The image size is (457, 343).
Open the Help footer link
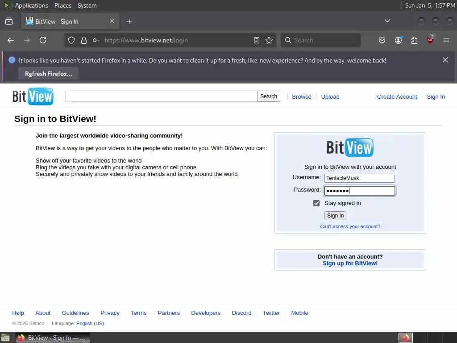click(x=18, y=313)
